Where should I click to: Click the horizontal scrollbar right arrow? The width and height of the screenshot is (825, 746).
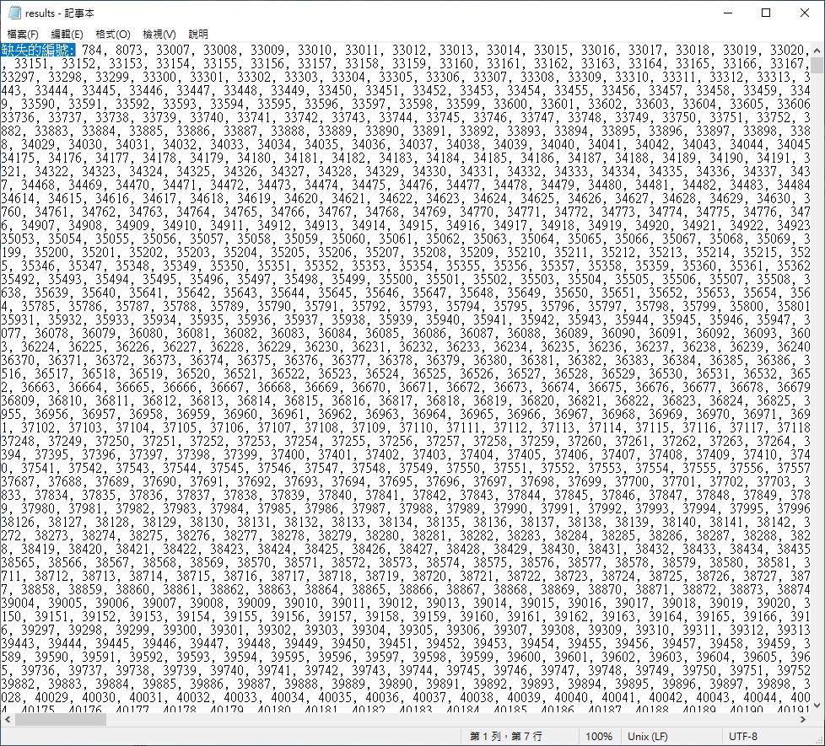pyautogui.click(x=803, y=719)
